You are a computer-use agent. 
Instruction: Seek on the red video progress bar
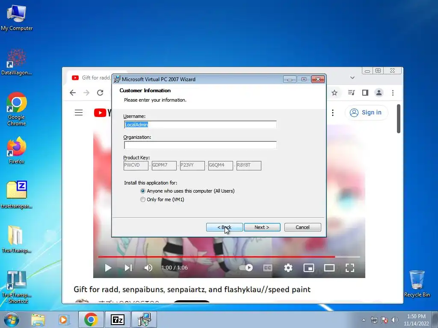(x=229, y=257)
